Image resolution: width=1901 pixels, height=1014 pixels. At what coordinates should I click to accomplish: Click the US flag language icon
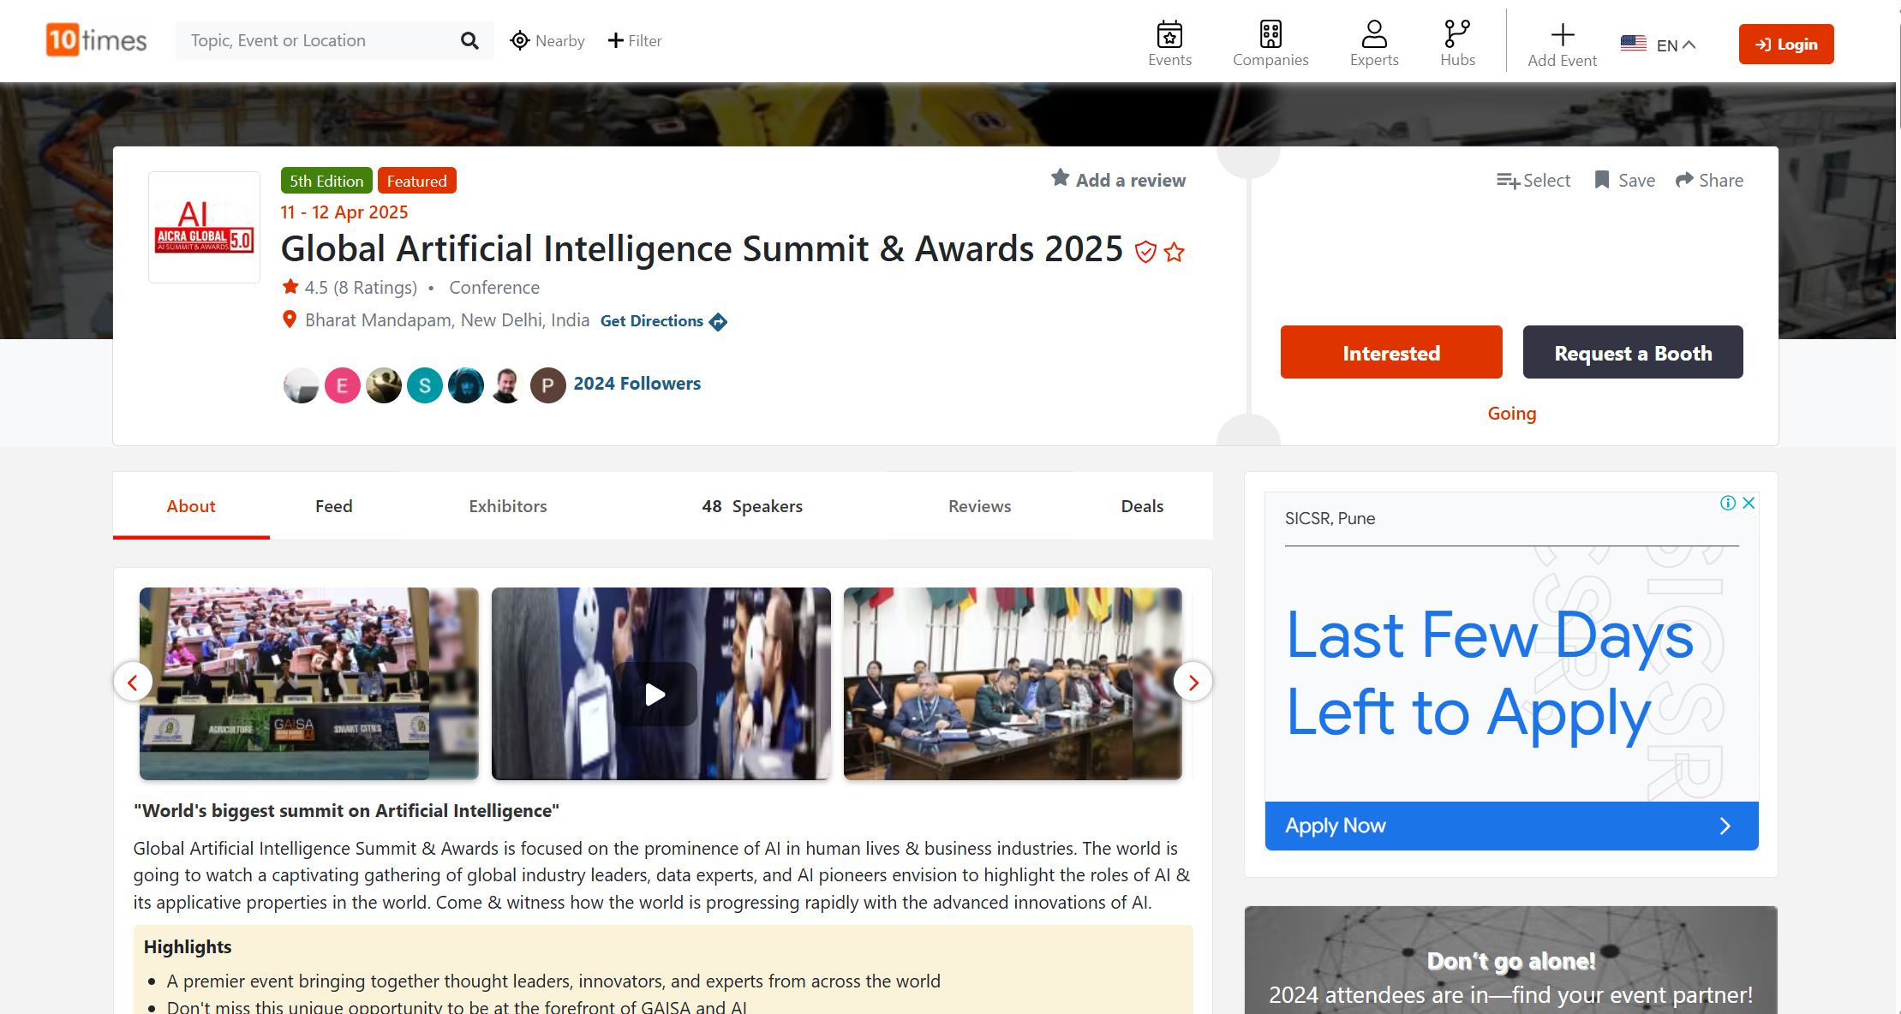click(1634, 44)
